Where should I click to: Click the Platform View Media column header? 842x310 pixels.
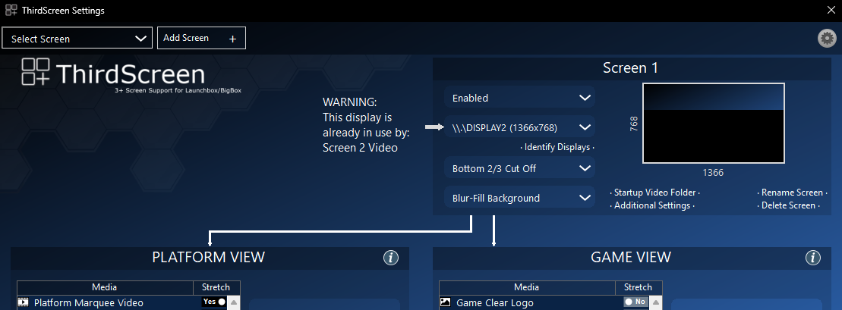click(105, 287)
